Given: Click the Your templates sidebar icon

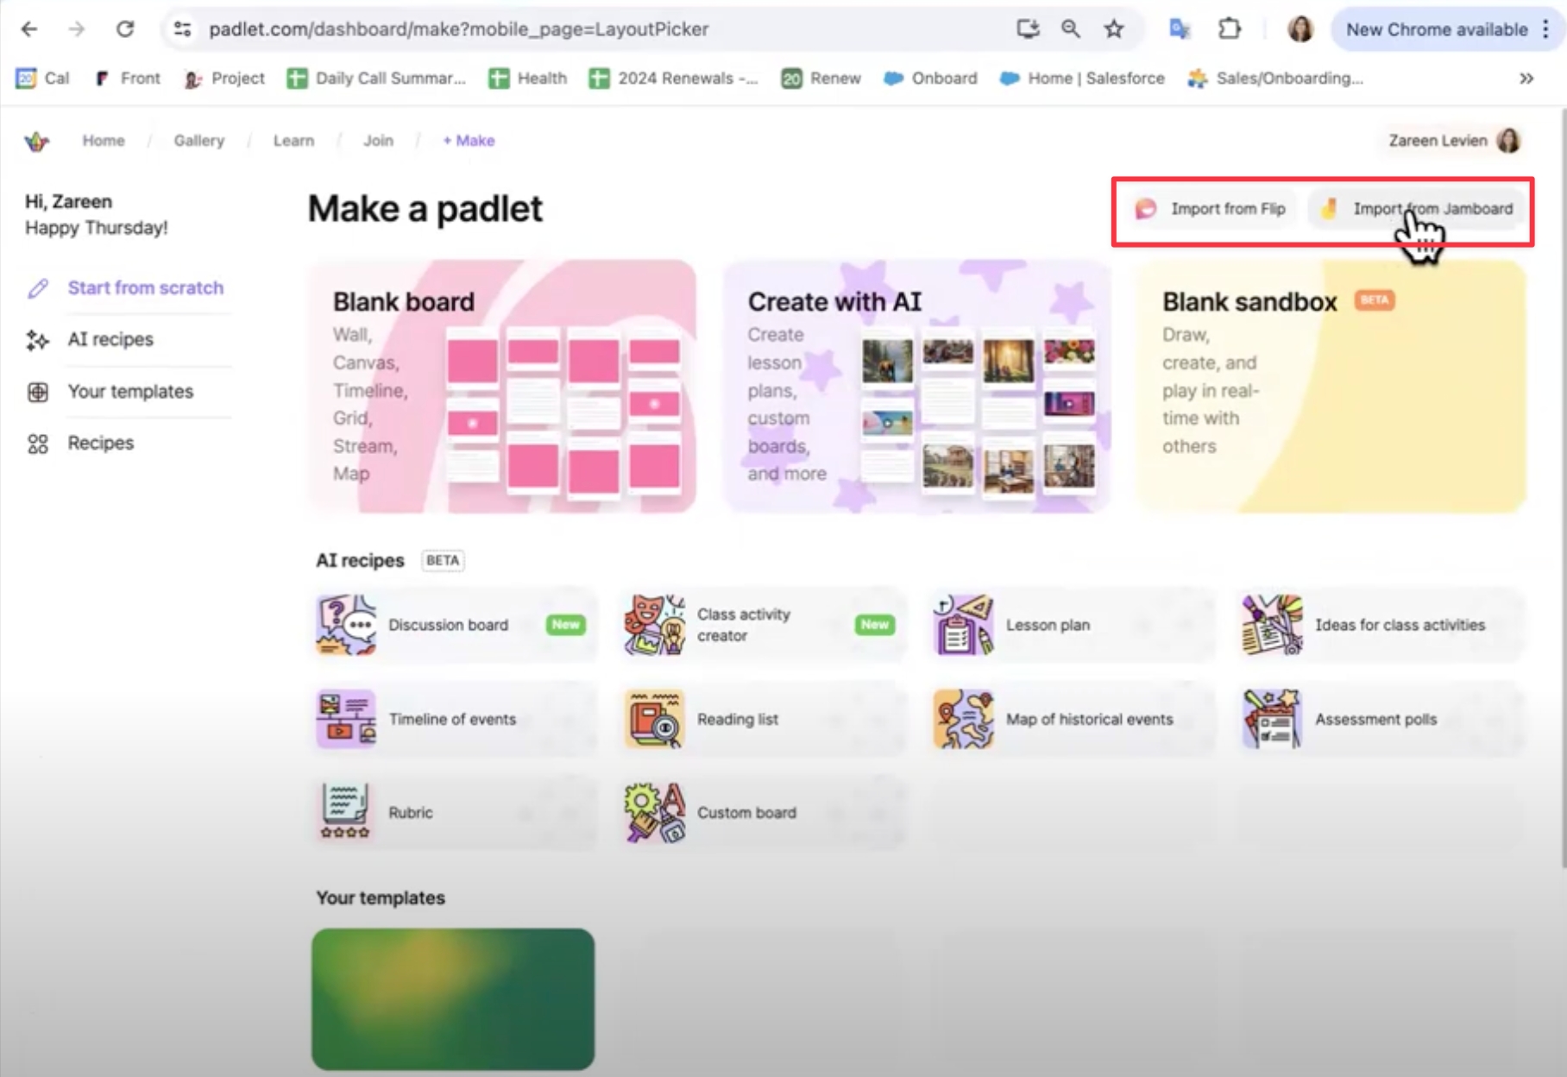Looking at the screenshot, I should (38, 392).
